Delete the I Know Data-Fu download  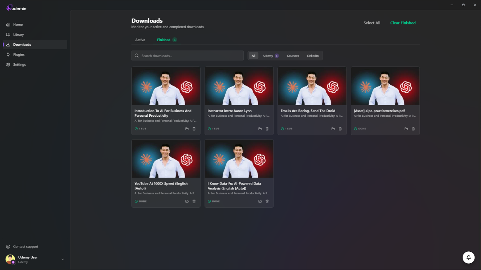[x=267, y=201]
